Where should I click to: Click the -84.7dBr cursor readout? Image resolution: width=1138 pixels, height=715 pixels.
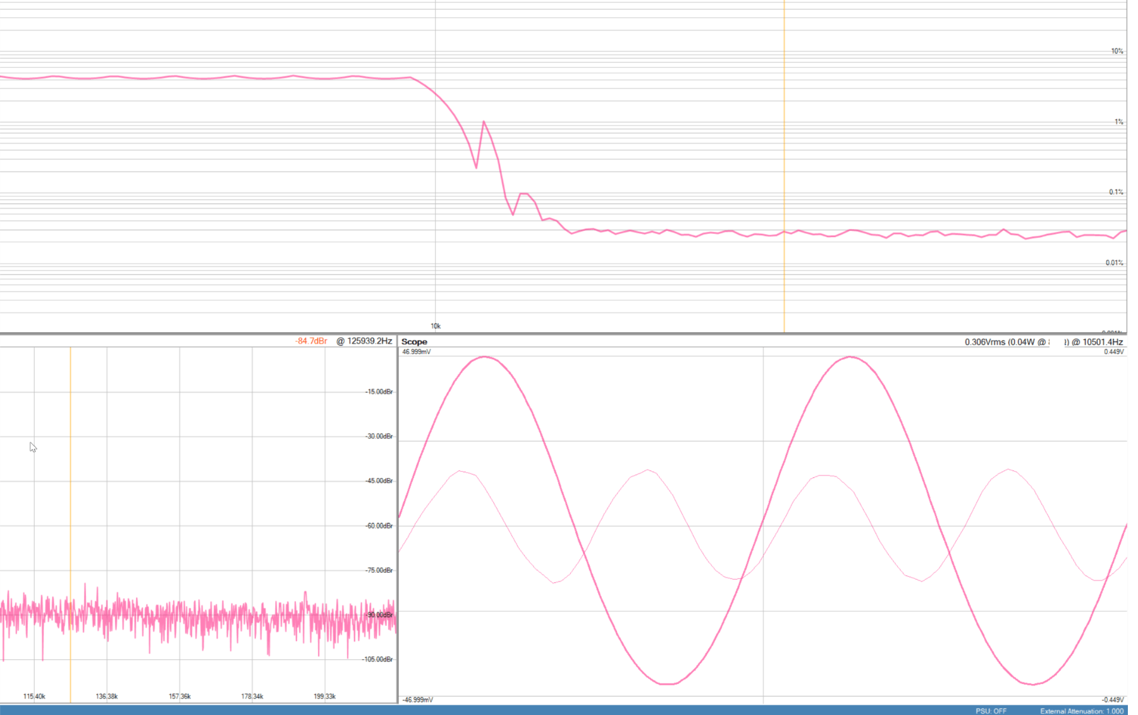tap(311, 341)
